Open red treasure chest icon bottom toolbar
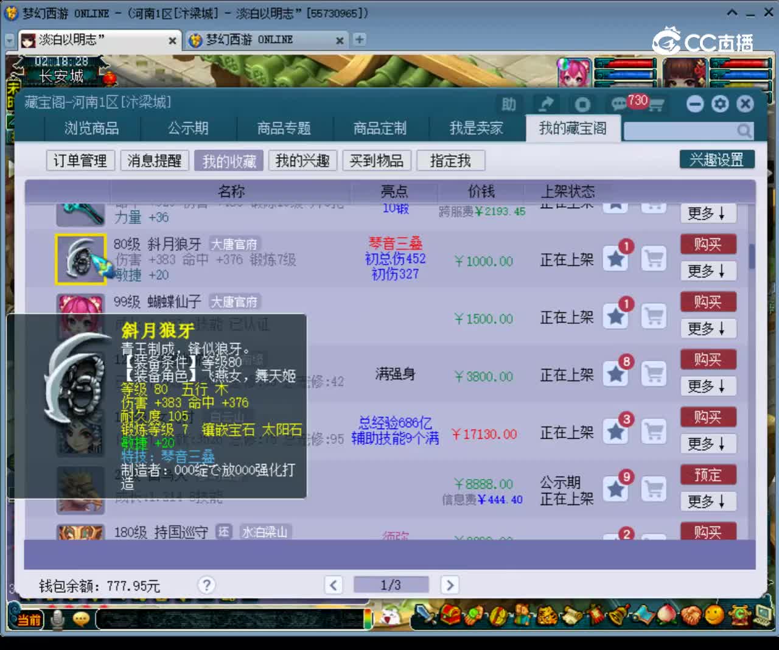The height and width of the screenshot is (650, 779). point(450,616)
